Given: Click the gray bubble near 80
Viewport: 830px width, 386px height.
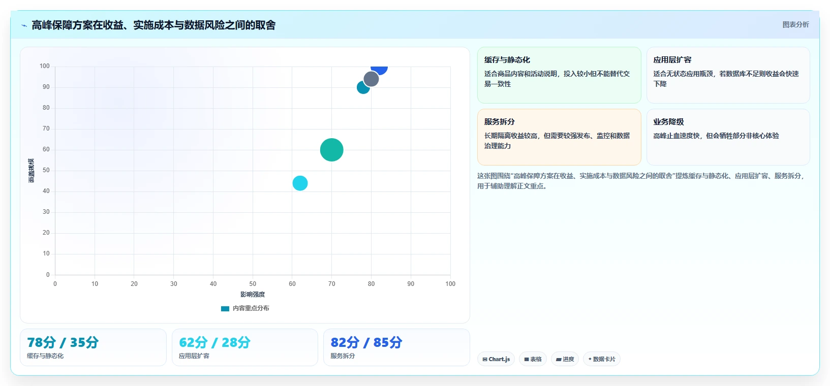Looking at the screenshot, I should [x=371, y=79].
